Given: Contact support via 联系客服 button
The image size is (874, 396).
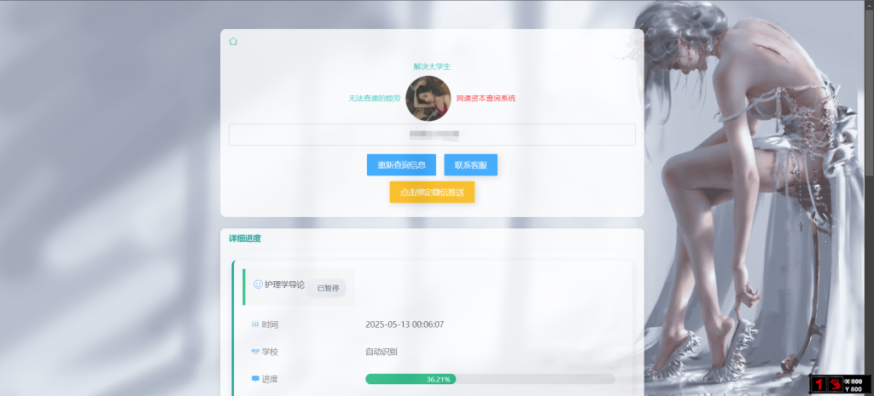Looking at the screenshot, I should point(470,164).
